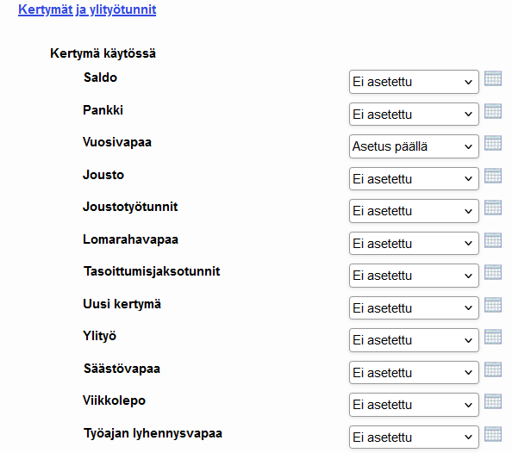Expand the Lomarahavapaa dropdown
Screen dimensions: 512x453
[x=414, y=244]
